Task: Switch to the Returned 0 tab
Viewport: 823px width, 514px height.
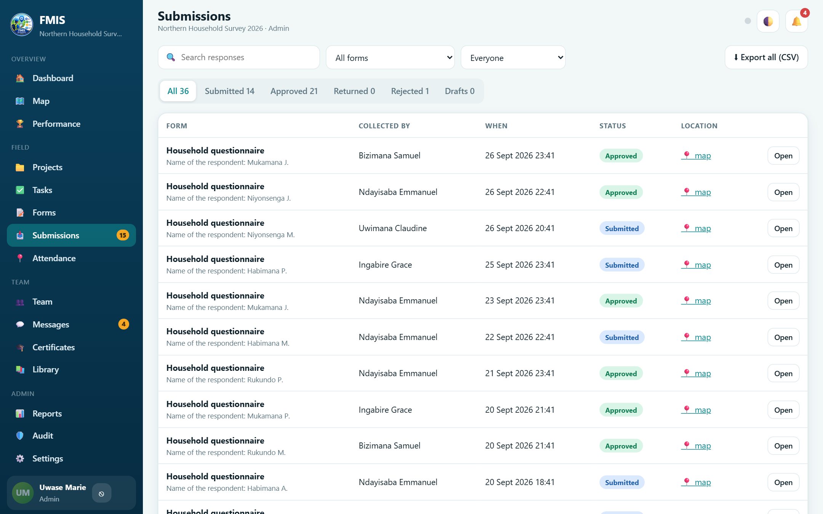Action: [354, 91]
